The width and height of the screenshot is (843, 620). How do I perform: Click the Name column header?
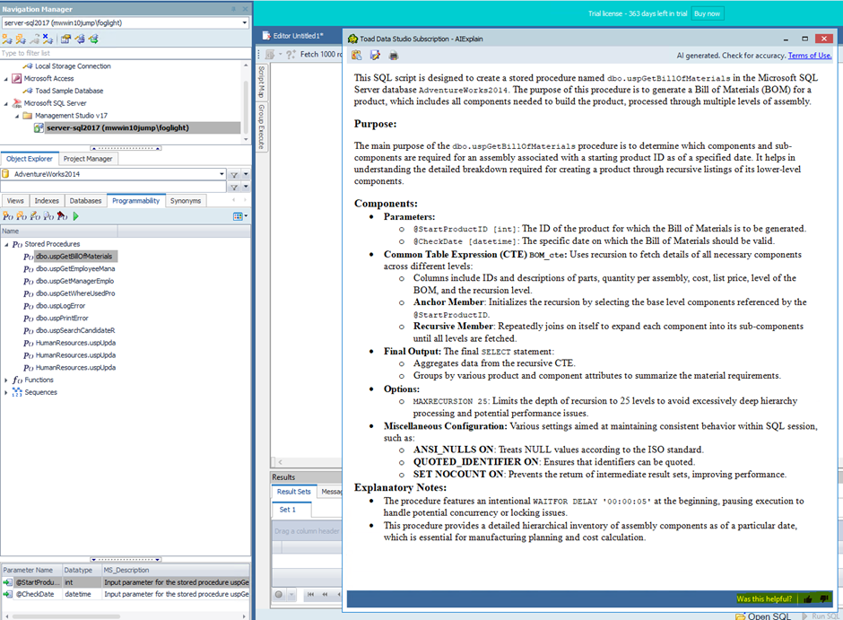click(x=59, y=231)
